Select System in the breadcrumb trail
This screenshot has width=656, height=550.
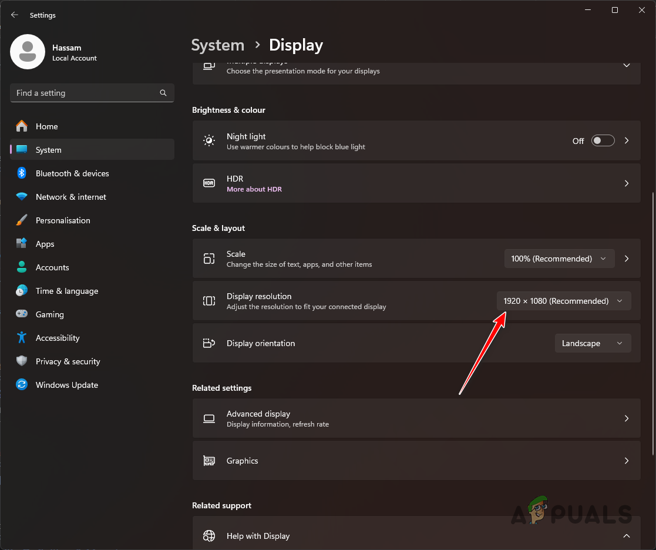(218, 45)
